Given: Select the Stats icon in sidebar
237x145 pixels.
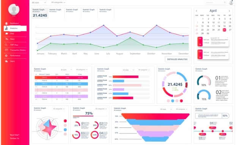Looking at the screenshot, I should (x=7, y=39).
